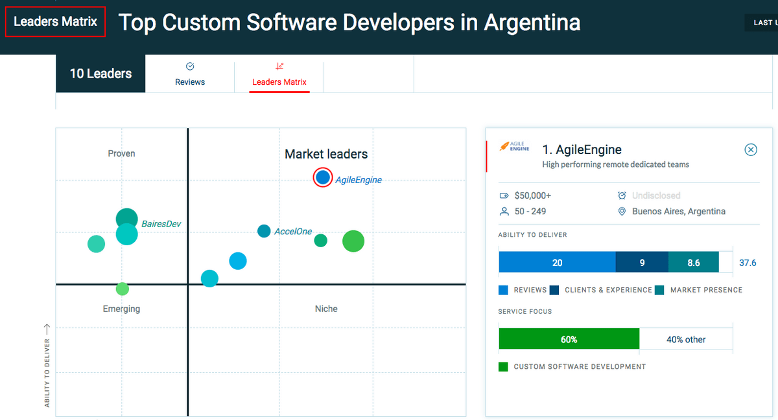
Task: Click the upper light blue bubble below AccelOne
Action: click(x=238, y=261)
